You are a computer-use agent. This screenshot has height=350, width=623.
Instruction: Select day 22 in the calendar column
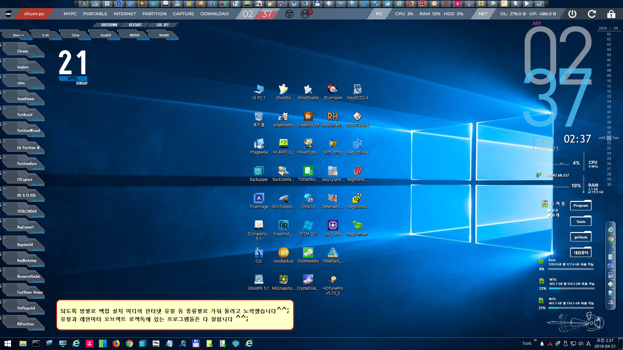coord(609,143)
